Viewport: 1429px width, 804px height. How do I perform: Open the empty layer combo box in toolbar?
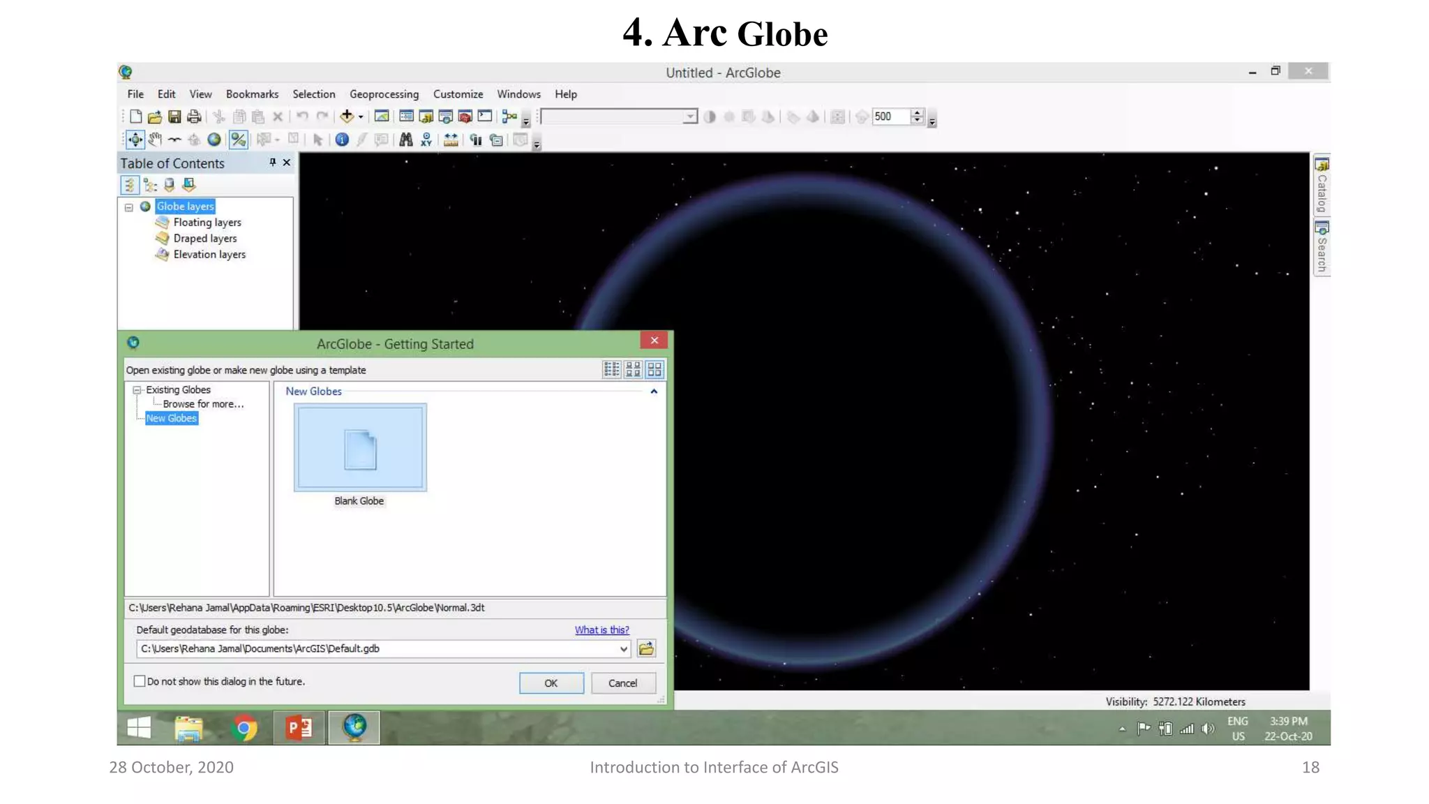click(619, 117)
